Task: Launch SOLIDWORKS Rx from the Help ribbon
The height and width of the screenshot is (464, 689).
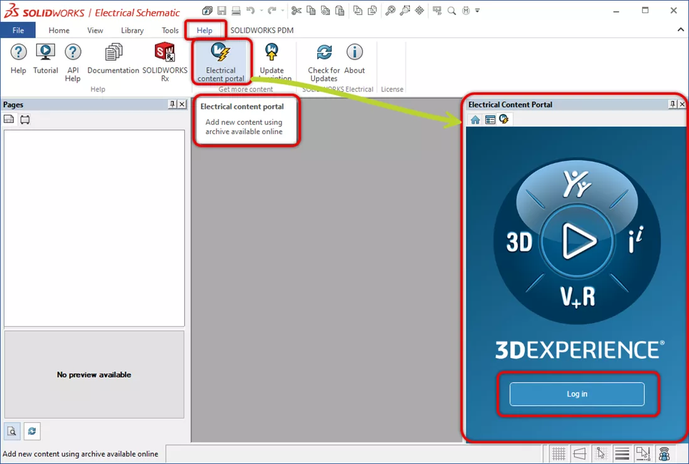Action: tap(165, 60)
